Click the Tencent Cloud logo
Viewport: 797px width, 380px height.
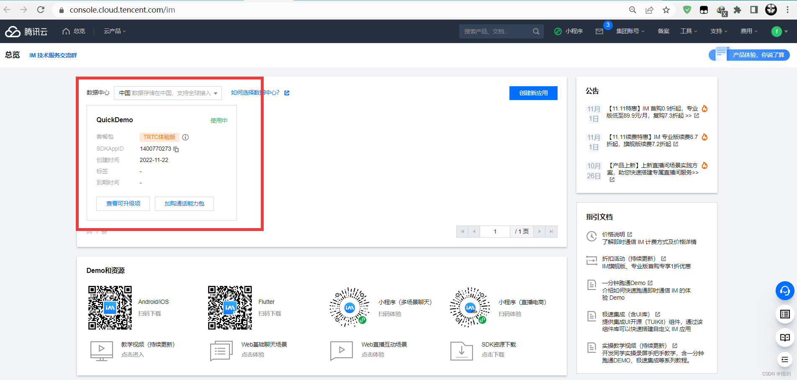(x=26, y=31)
